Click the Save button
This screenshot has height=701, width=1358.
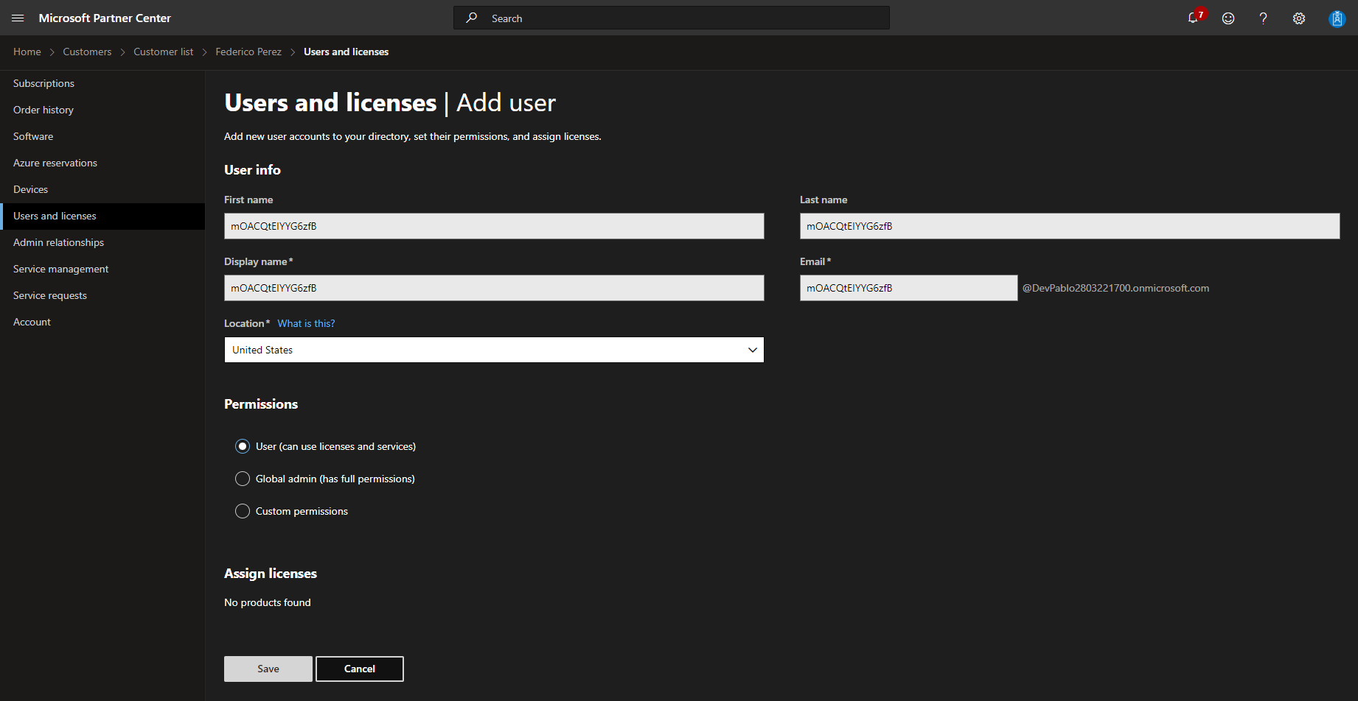(268, 669)
